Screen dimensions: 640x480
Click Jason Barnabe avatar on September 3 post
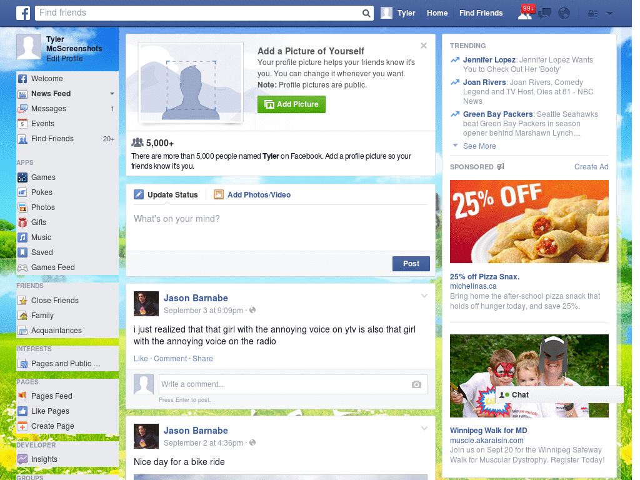(146, 304)
